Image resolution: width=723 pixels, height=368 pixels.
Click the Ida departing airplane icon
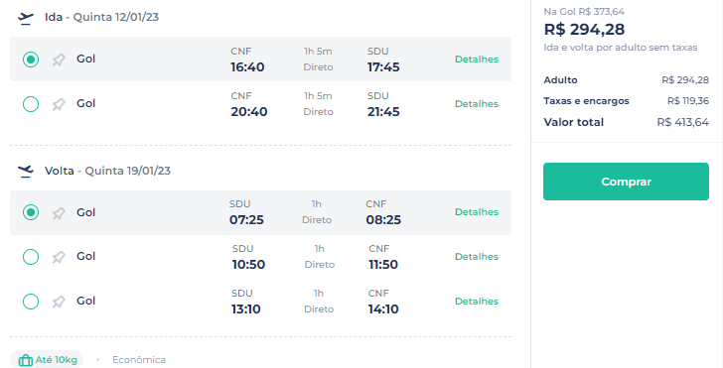26,18
